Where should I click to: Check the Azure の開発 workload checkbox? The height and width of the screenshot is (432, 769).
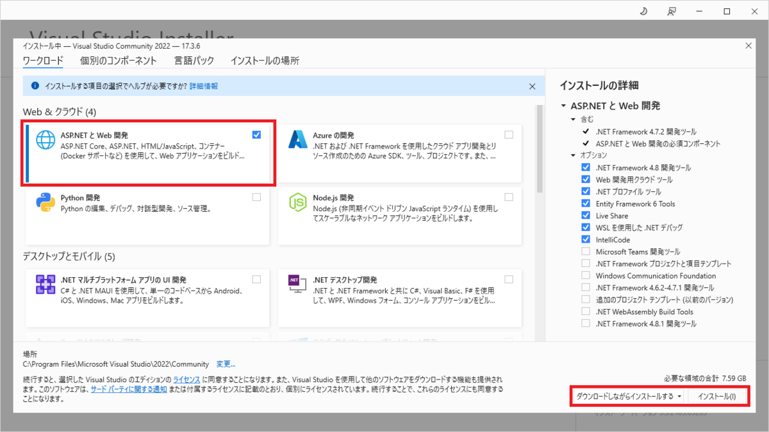[x=509, y=135]
